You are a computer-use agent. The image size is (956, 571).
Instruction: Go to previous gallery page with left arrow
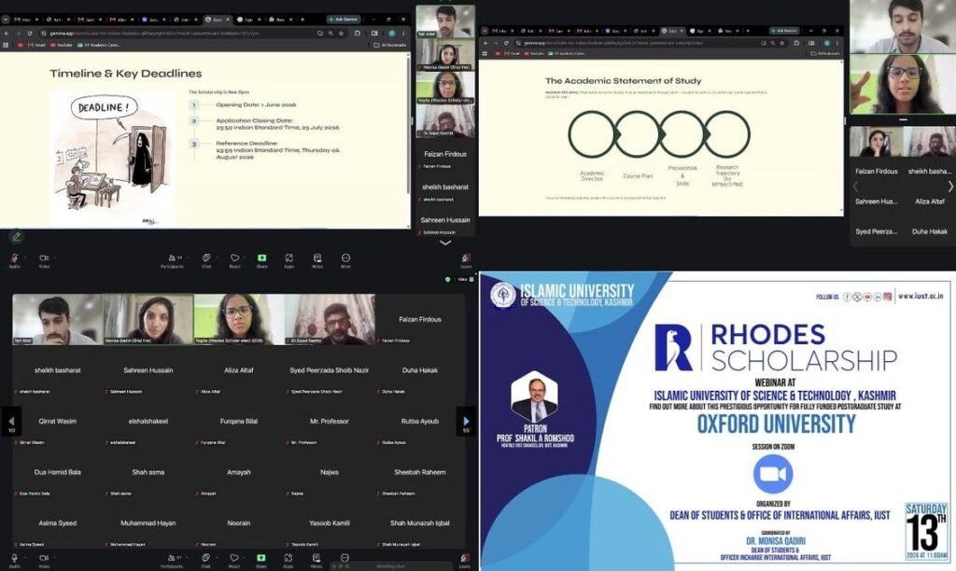point(11,422)
